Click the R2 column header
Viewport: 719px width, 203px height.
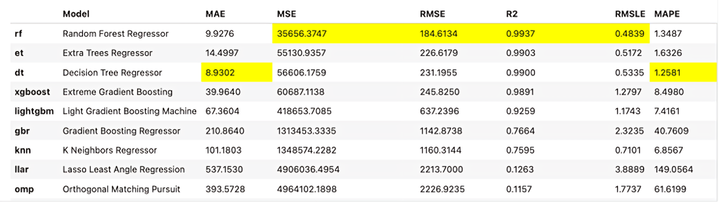point(511,14)
